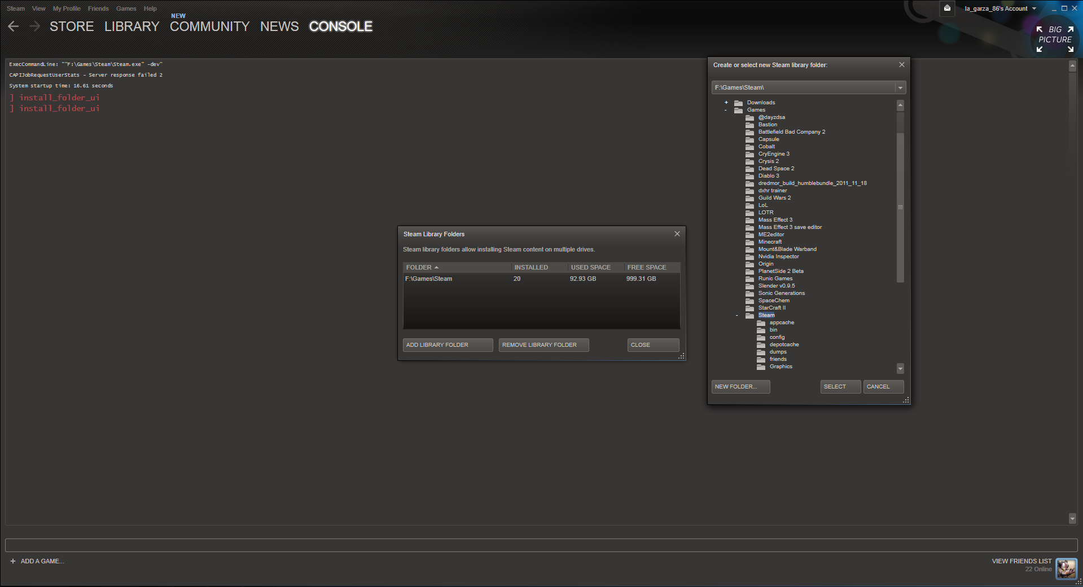
Task: Go to the LIBRARY tab
Action: (132, 27)
